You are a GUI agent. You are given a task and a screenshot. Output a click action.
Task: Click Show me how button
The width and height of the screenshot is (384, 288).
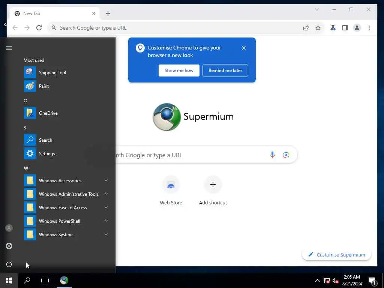179,70
